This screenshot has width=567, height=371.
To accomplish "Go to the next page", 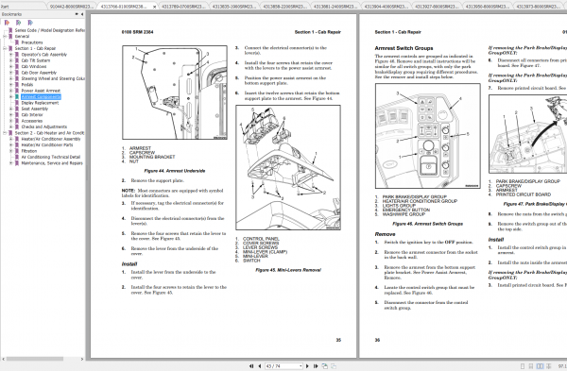I will (307, 366).
